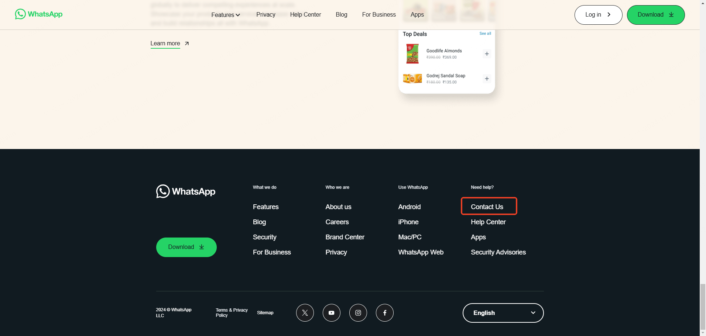
Task: Open X (Twitter) social icon
Action: [305, 313]
